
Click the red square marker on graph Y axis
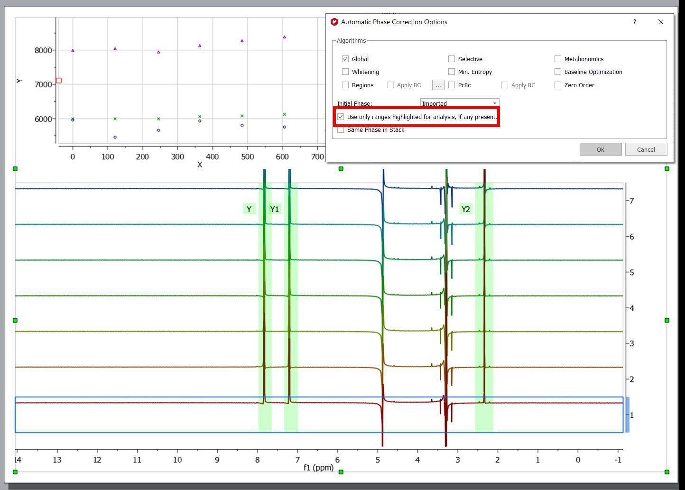click(59, 81)
